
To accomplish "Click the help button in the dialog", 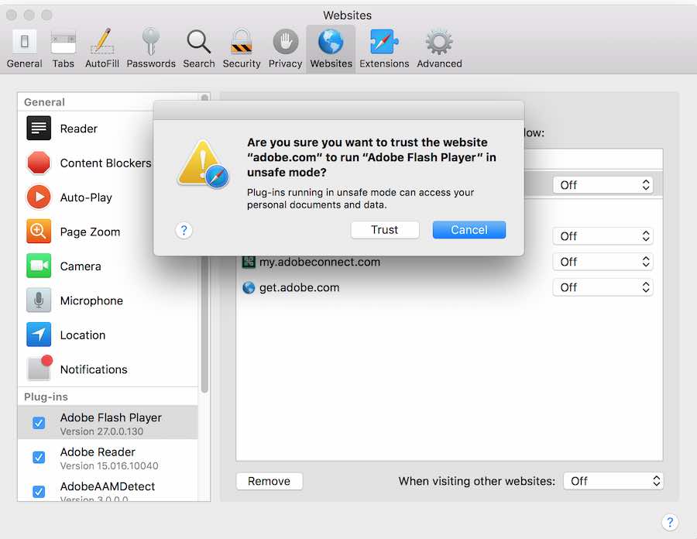I will 184,230.
